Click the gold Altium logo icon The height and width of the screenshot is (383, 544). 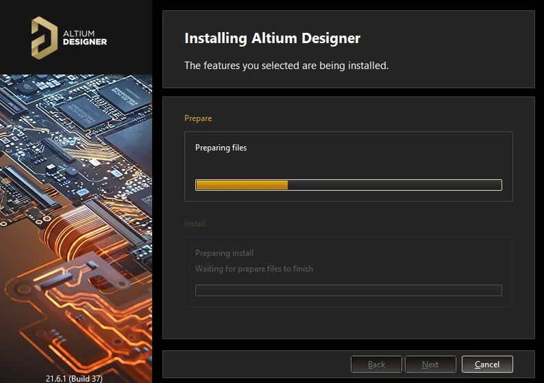pyautogui.click(x=45, y=37)
